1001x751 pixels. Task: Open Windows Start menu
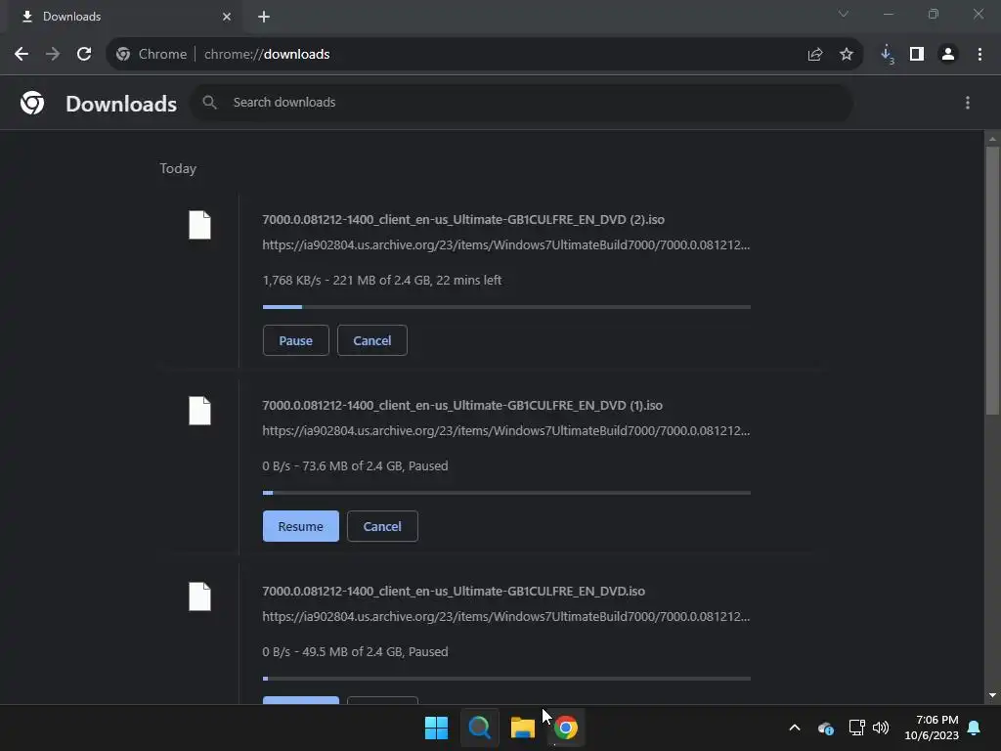437,728
